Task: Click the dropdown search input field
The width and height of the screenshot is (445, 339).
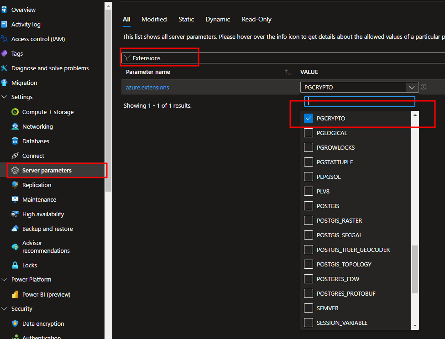Action: click(x=359, y=102)
